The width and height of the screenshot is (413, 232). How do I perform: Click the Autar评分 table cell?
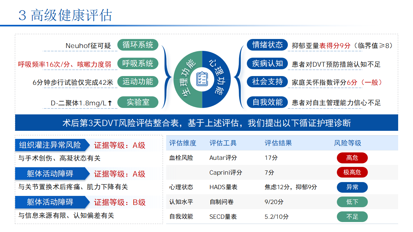223,158
